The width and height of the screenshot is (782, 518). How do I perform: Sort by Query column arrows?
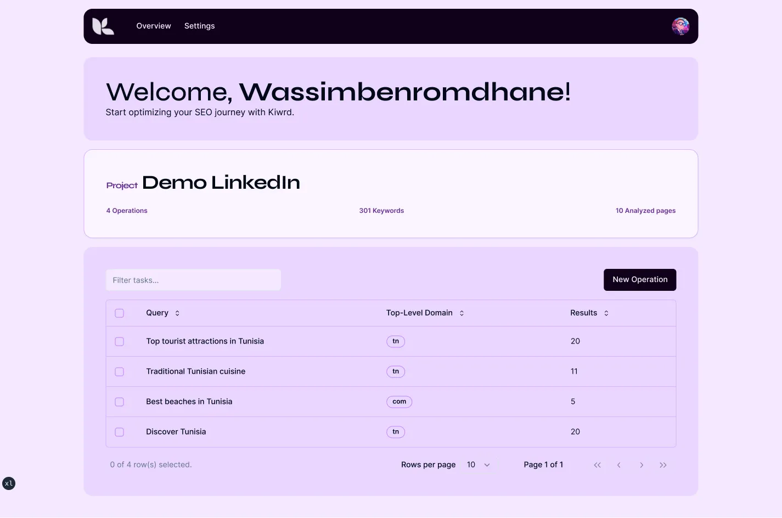pyautogui.click(x=177, y=313)
